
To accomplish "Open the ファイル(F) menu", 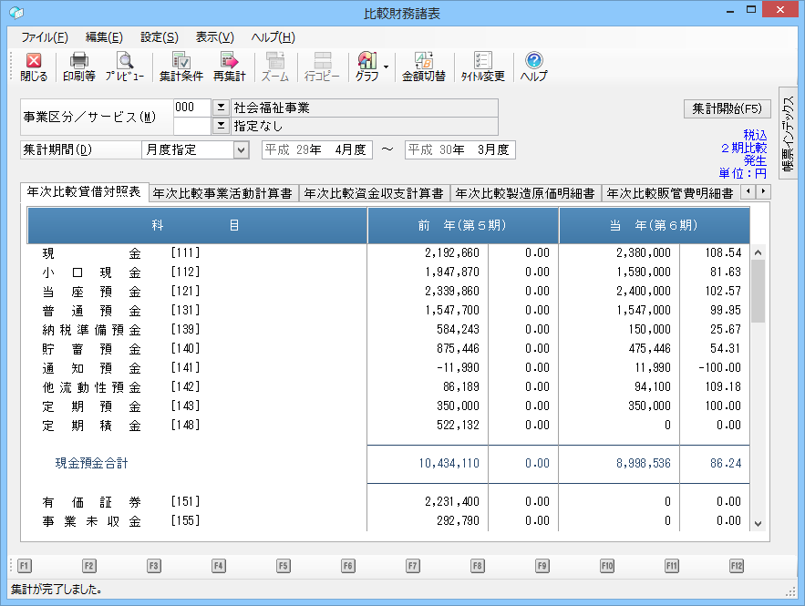I will click(44, 37).
